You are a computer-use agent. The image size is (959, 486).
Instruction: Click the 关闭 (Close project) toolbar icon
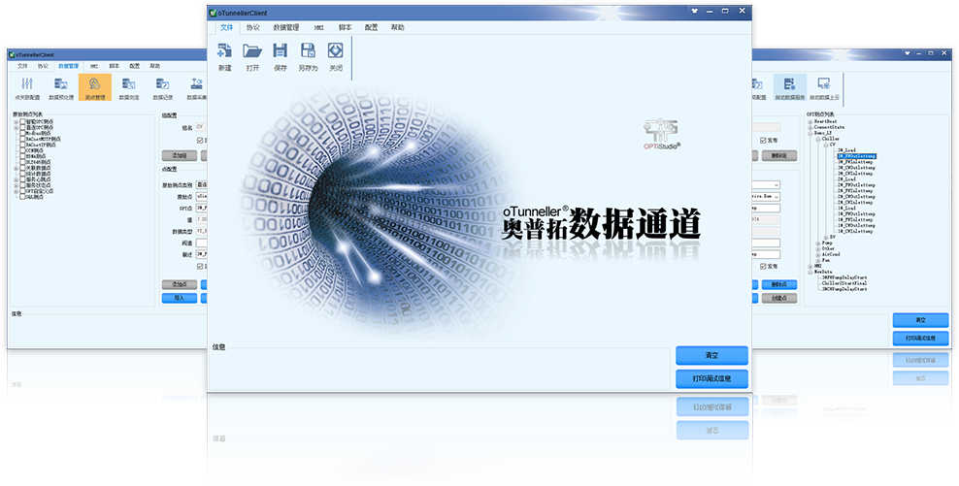(x=336, y=50)
